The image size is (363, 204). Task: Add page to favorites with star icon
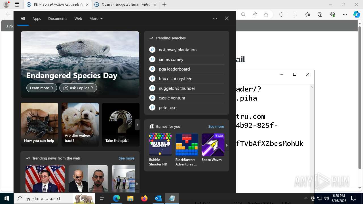point(266,14)
